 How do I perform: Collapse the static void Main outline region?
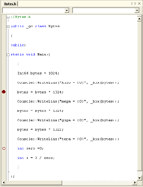[8, 55]
